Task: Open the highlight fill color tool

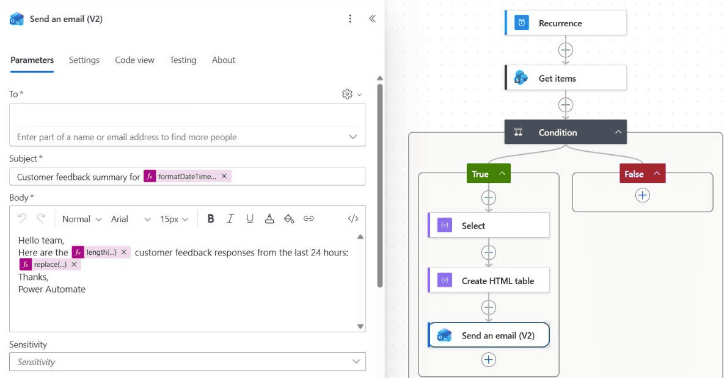Action: (289, 219)
